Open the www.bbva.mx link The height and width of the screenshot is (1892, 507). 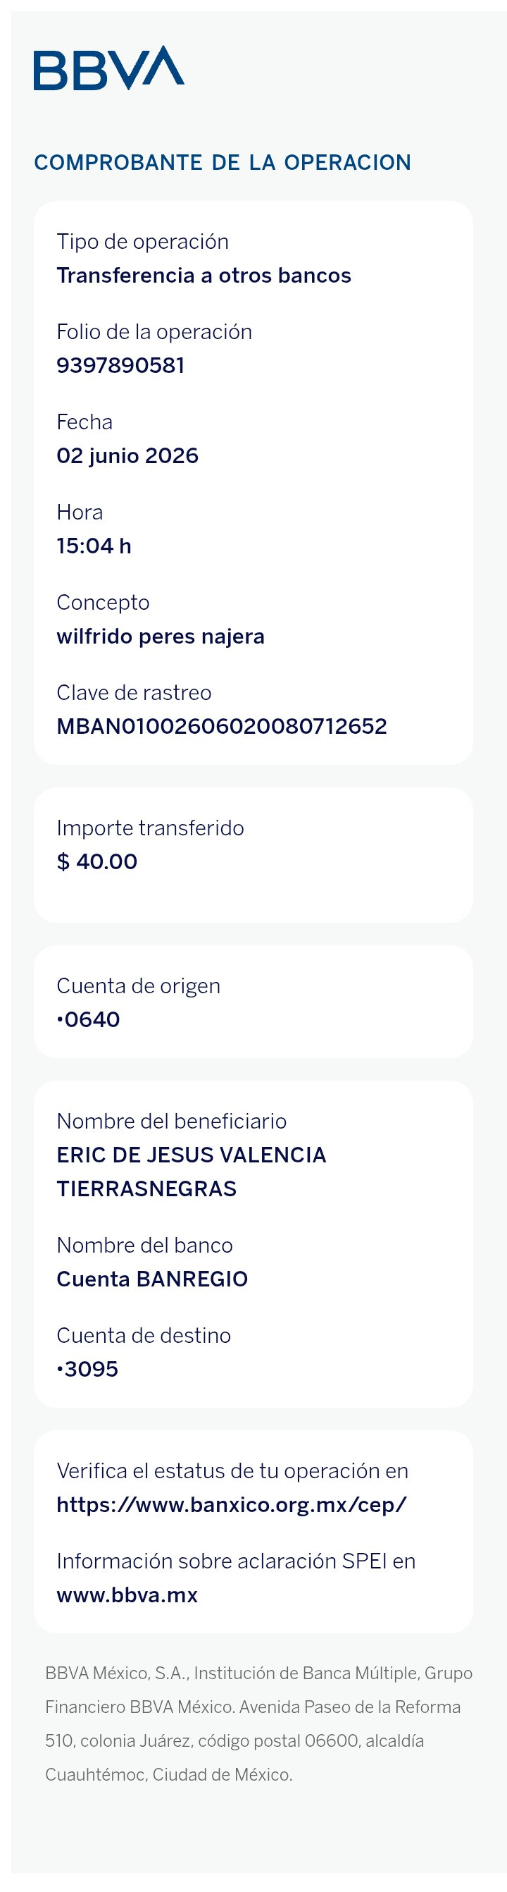point(127,1595)
